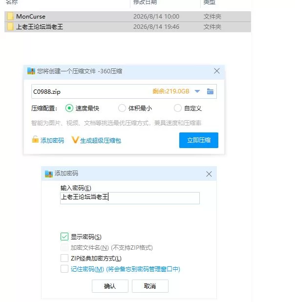This screenshot has height=302, width=295.
Task: Click the MonCurse folder icon
Action: click(x=10, y=17)
